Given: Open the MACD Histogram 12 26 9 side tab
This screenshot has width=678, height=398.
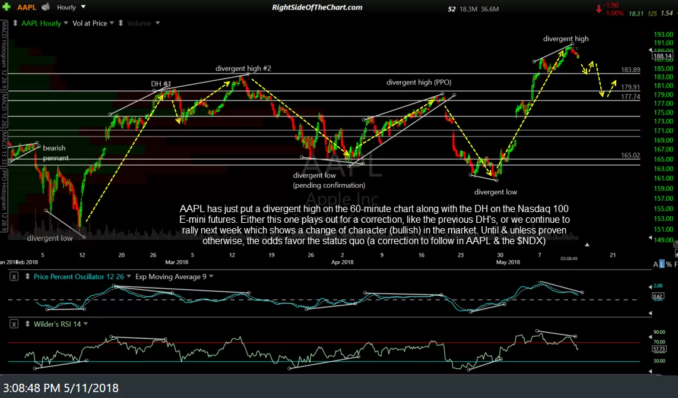Looking at the screenshot, I should coord(4,55).
